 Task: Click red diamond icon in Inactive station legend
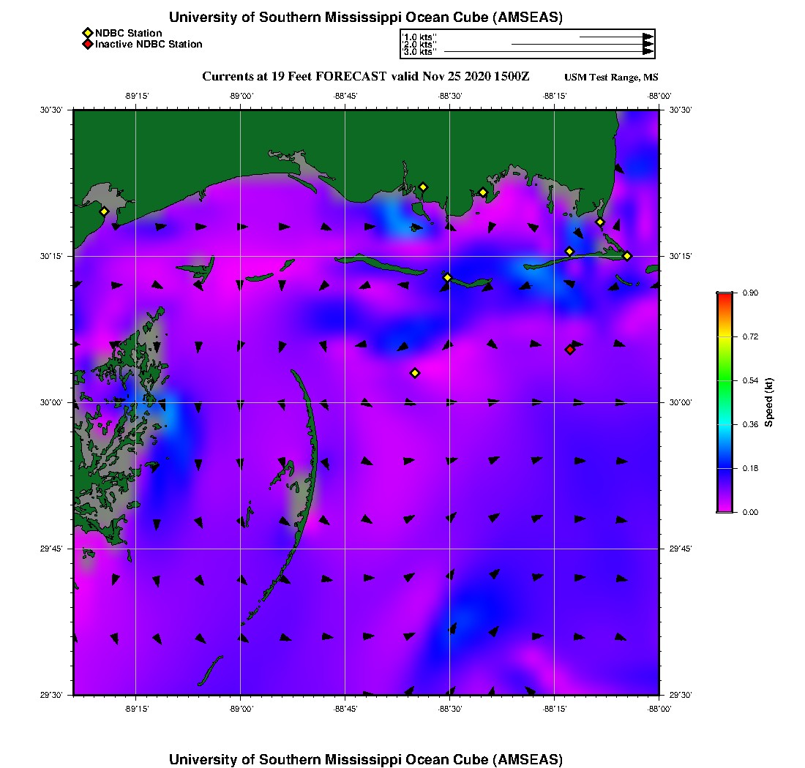[x=87, y=45]
